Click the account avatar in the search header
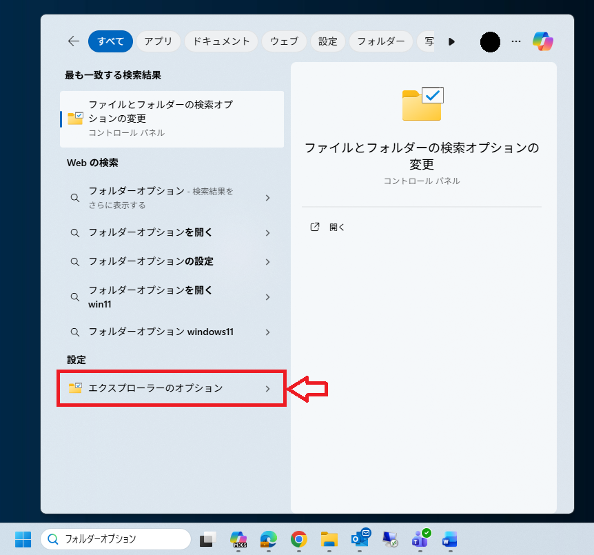The width and height of the screenshot is (594, 555). click(x=490, y=42)
